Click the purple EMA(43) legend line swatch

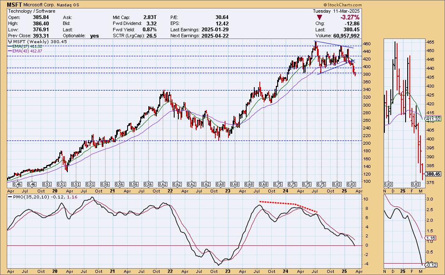pyautogui.click(x=10, y=51)
